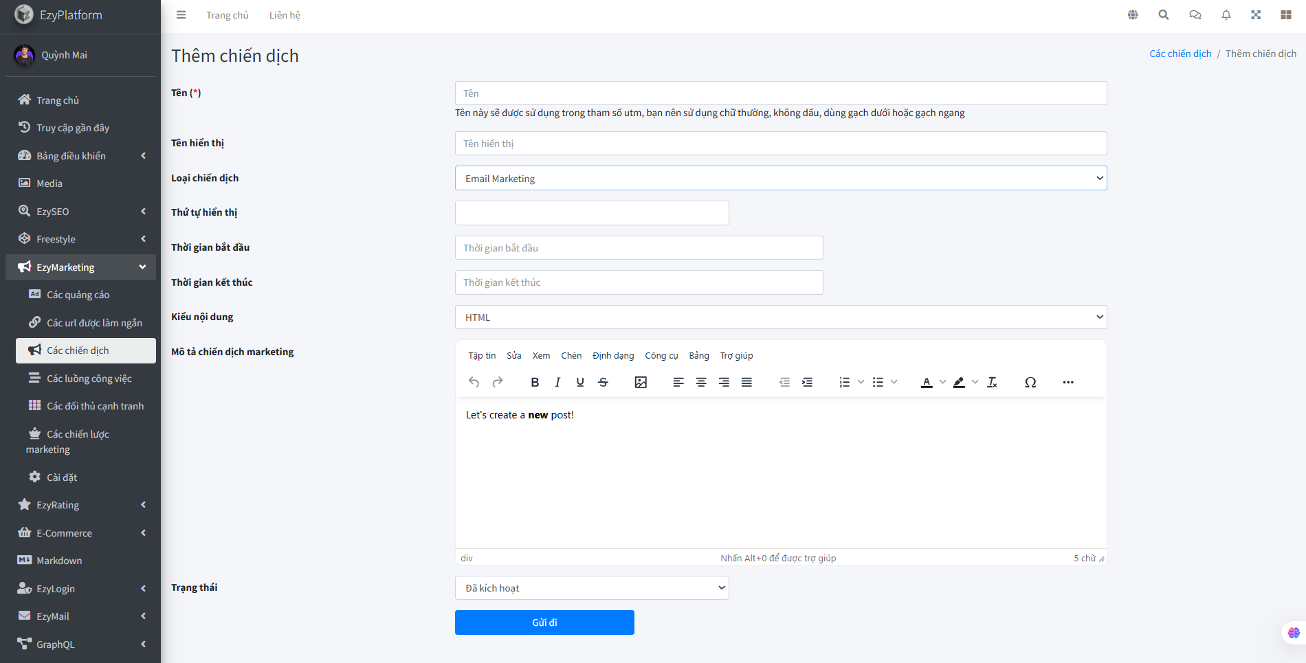Viewport: 1306px width, 663px height.
Task: Open the language globe icon
Action: pyautogui.click(x=1133, y=15)
